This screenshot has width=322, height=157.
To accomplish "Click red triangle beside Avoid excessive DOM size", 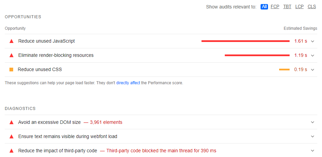I will (x=11, y=122).
